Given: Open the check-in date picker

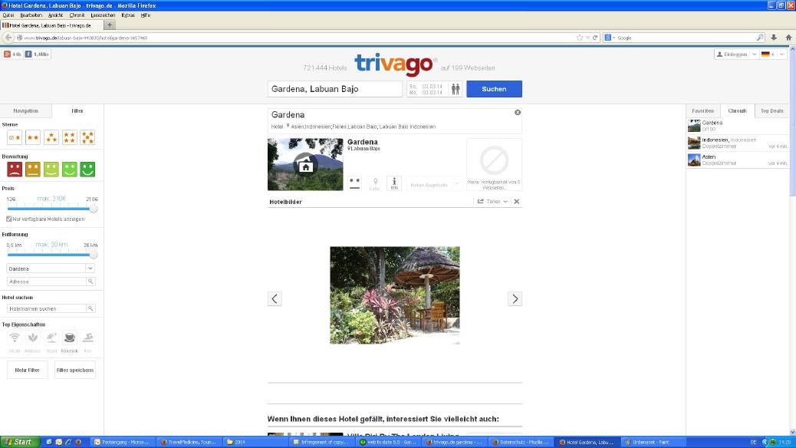Looking at the screenshot, I should click(426, 87).
